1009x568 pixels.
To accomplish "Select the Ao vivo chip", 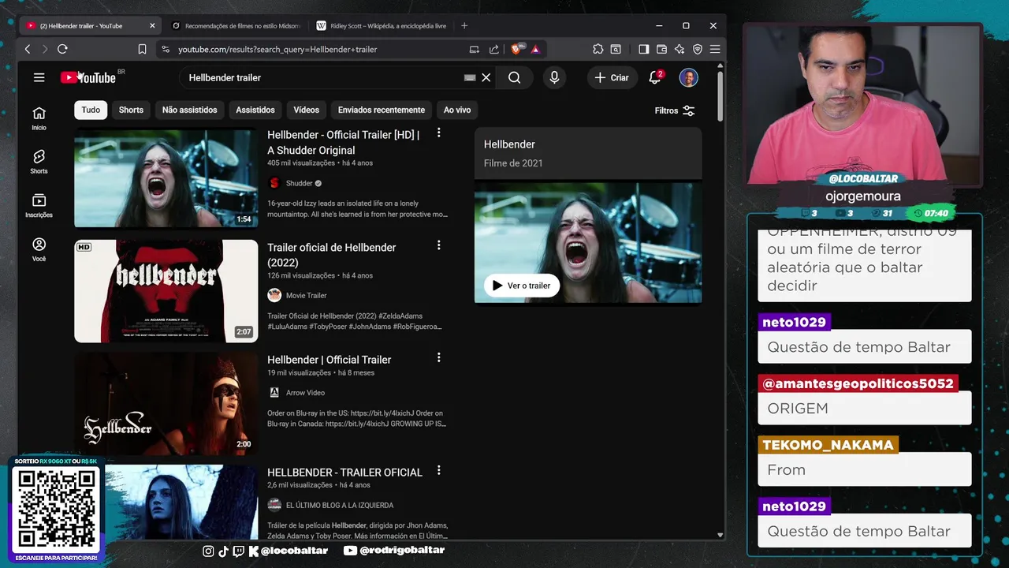I will tap(457, 110).
